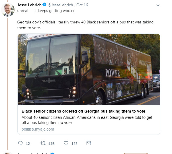
Task: View the 142 likes count
Action: (74, 143)
